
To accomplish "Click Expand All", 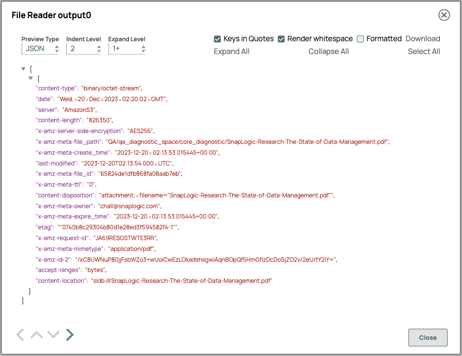I will [231, 51].
